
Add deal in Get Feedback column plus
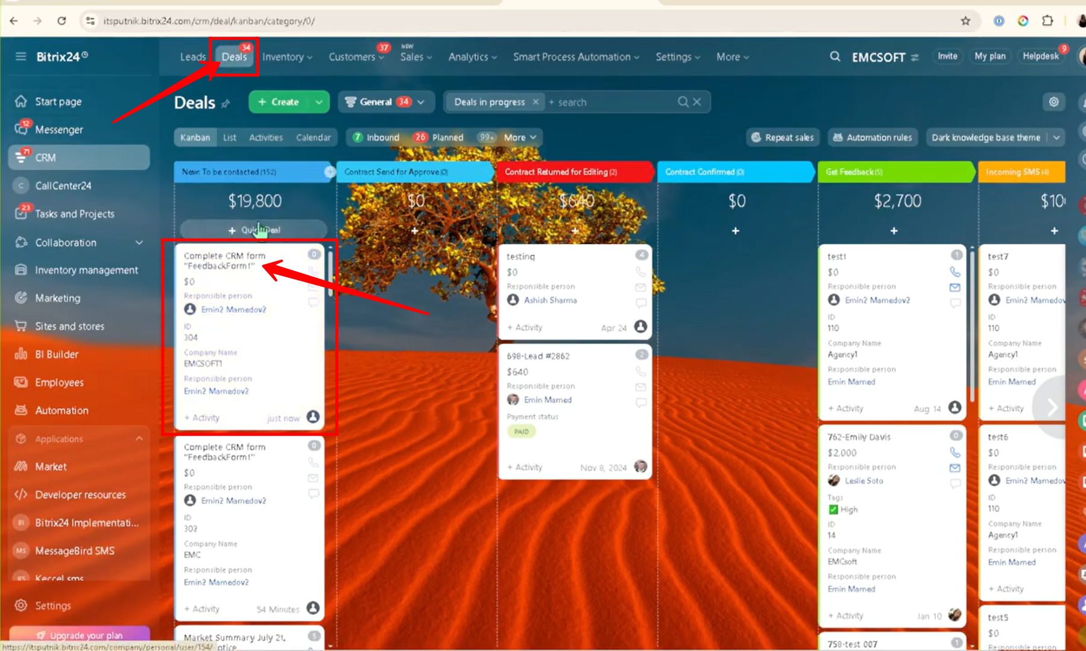(894, 231)
